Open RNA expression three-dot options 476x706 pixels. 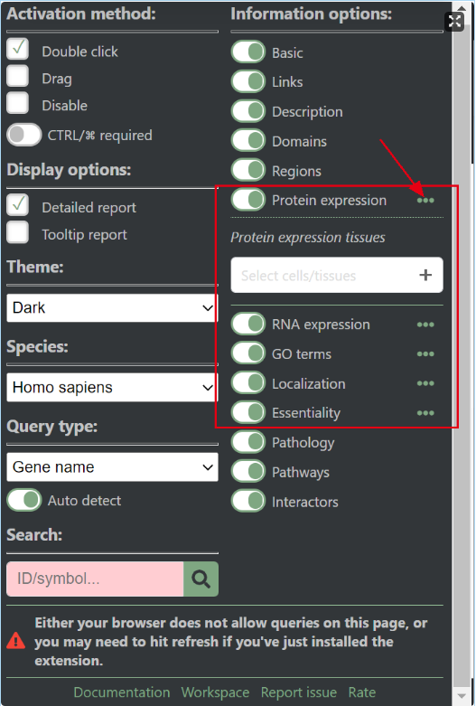[x=425, y=325]
